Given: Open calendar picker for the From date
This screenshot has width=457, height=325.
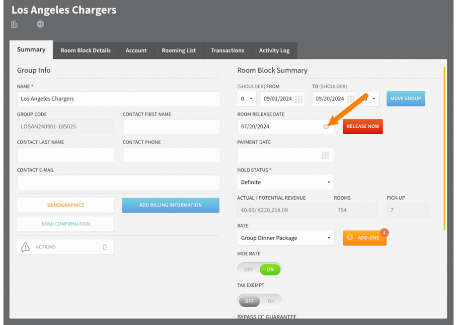Looking at the screenshot, I should point(299,99).
